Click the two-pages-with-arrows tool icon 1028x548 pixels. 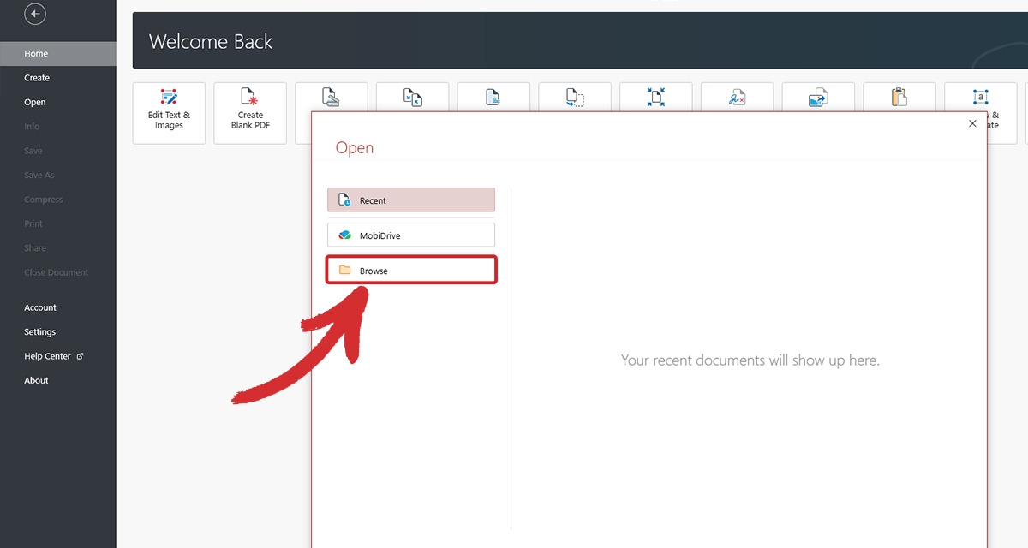pos(412,97)
